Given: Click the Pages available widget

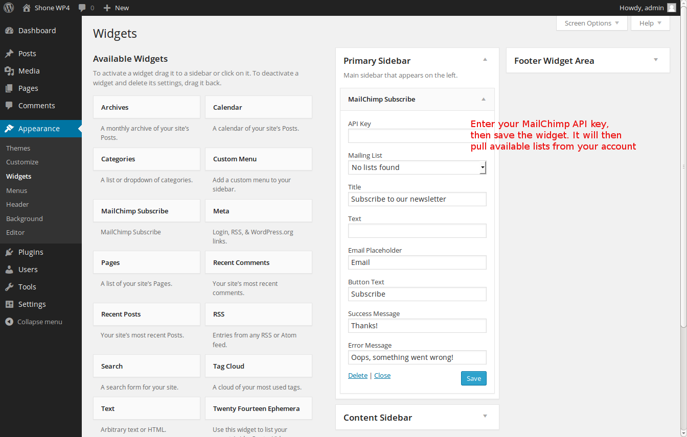Looking at the screenshot, I should pyautogui.click(x=147, y=262).
